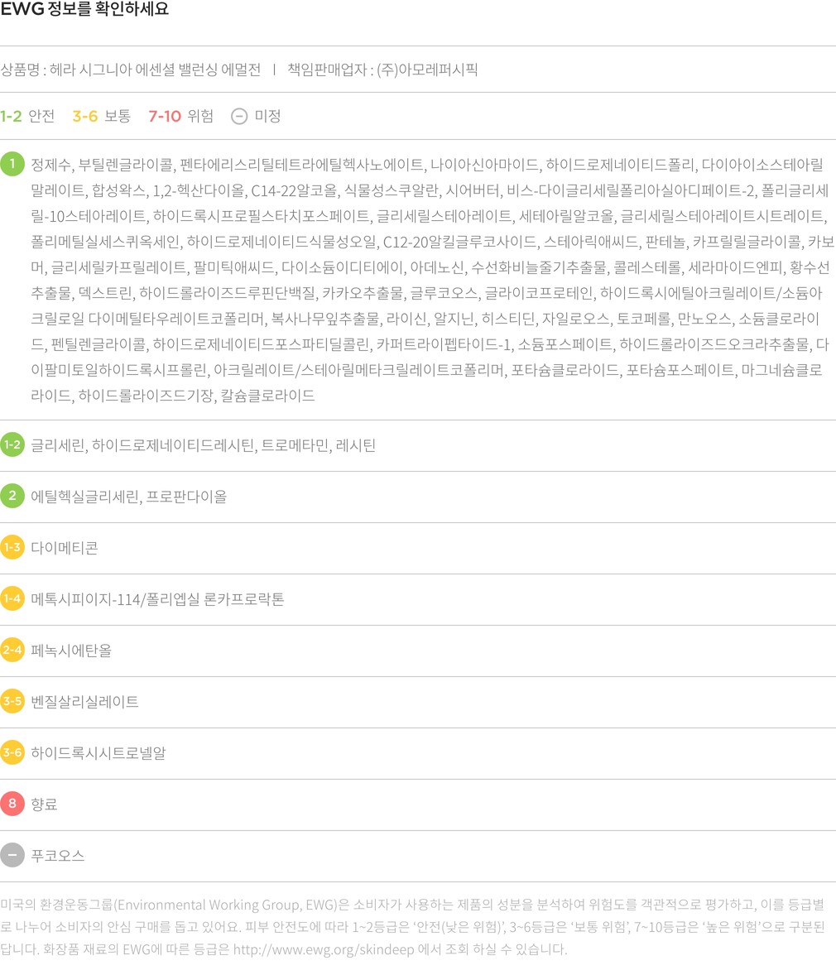Click the yellow 3-5 badge beside 벤질살리실레이트
The height and width of the screenshot is (970, 836).
coord(12,702)
